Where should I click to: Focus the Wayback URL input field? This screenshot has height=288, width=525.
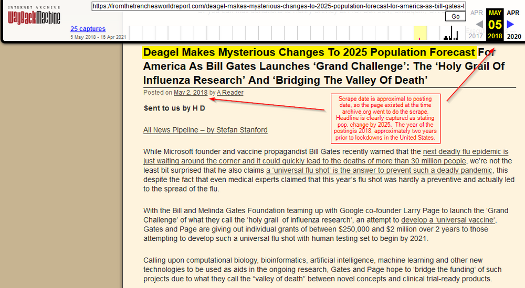(279, 6)
